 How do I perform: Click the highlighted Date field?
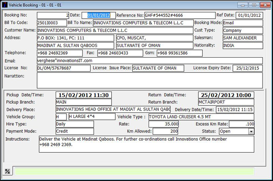click(x=99, y=16)
